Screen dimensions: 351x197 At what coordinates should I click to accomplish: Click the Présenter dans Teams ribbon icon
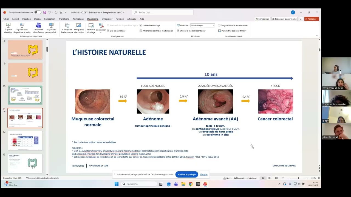pyautogui.click(x=38, y=25)
